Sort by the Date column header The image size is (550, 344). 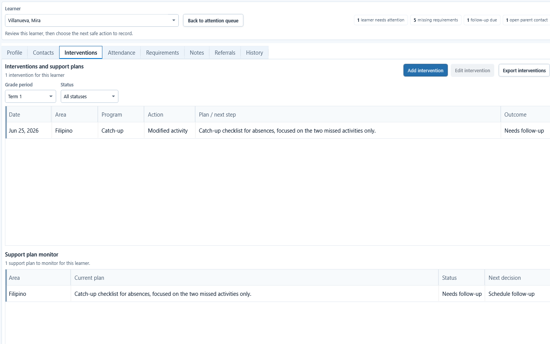click(x=29, y=115)
